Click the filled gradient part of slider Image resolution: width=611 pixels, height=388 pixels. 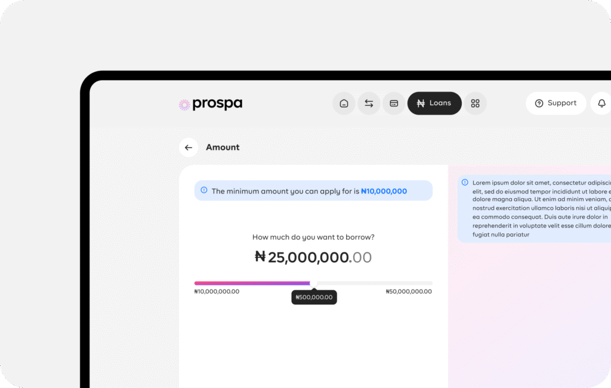pyautogui.click(x=252, y=283)
